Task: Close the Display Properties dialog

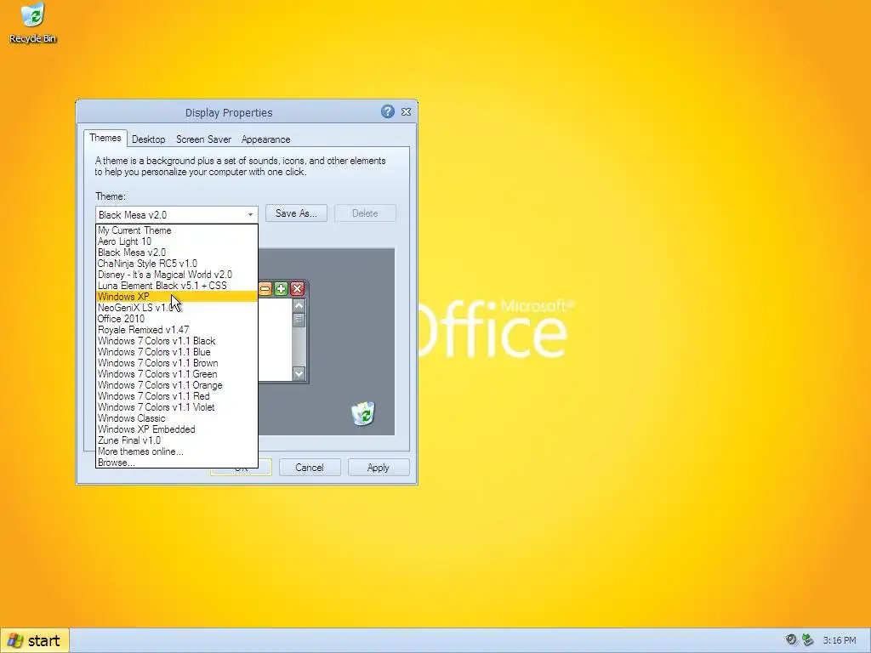Action: pos(406,111)
